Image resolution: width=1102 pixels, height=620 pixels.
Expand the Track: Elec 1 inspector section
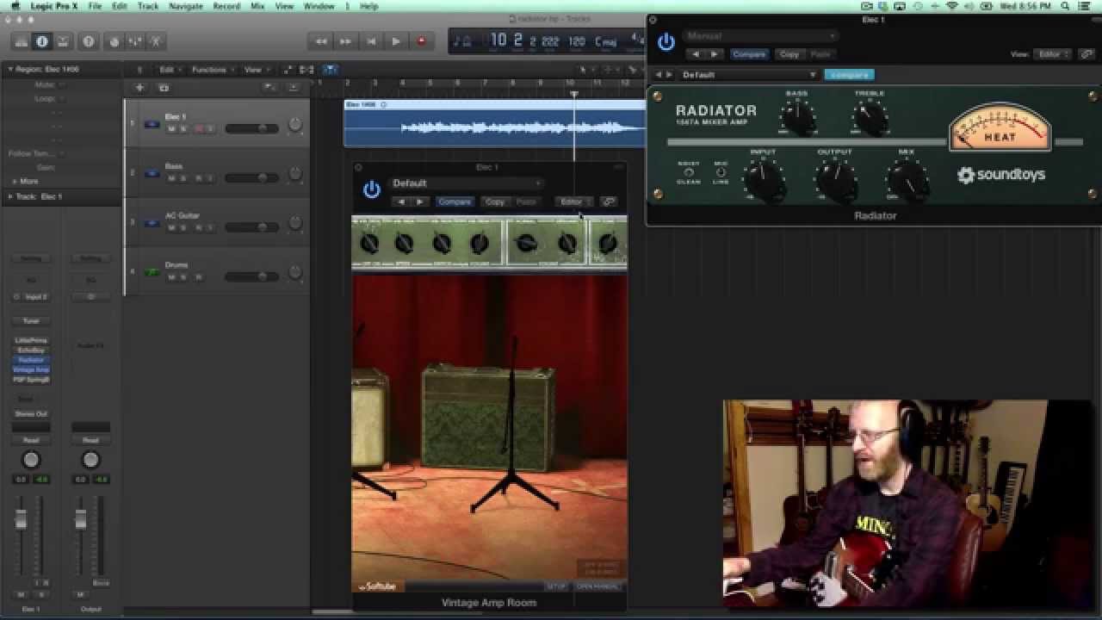click(x=10, y=196)
